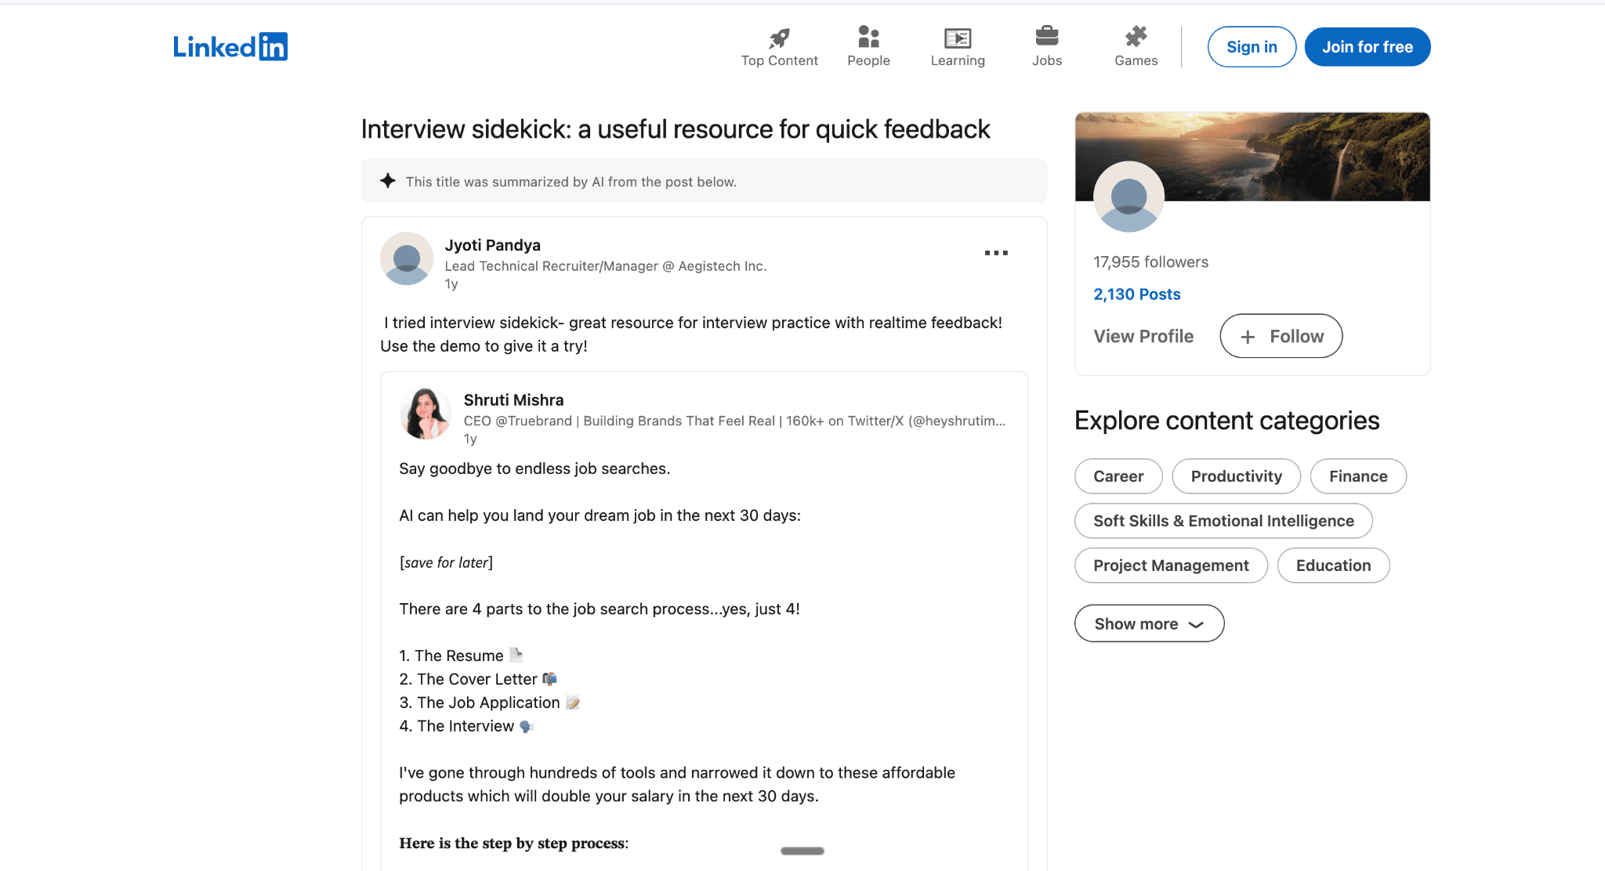The height and width of the screenshot is (871, 1605).
Task: Click the Jobs menu label
Action: coord(1047,60)
